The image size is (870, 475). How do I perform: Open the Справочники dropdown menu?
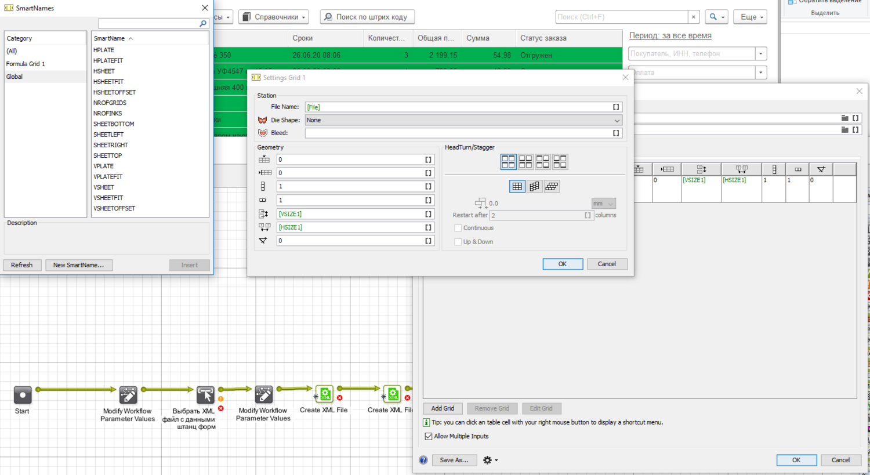273,17
